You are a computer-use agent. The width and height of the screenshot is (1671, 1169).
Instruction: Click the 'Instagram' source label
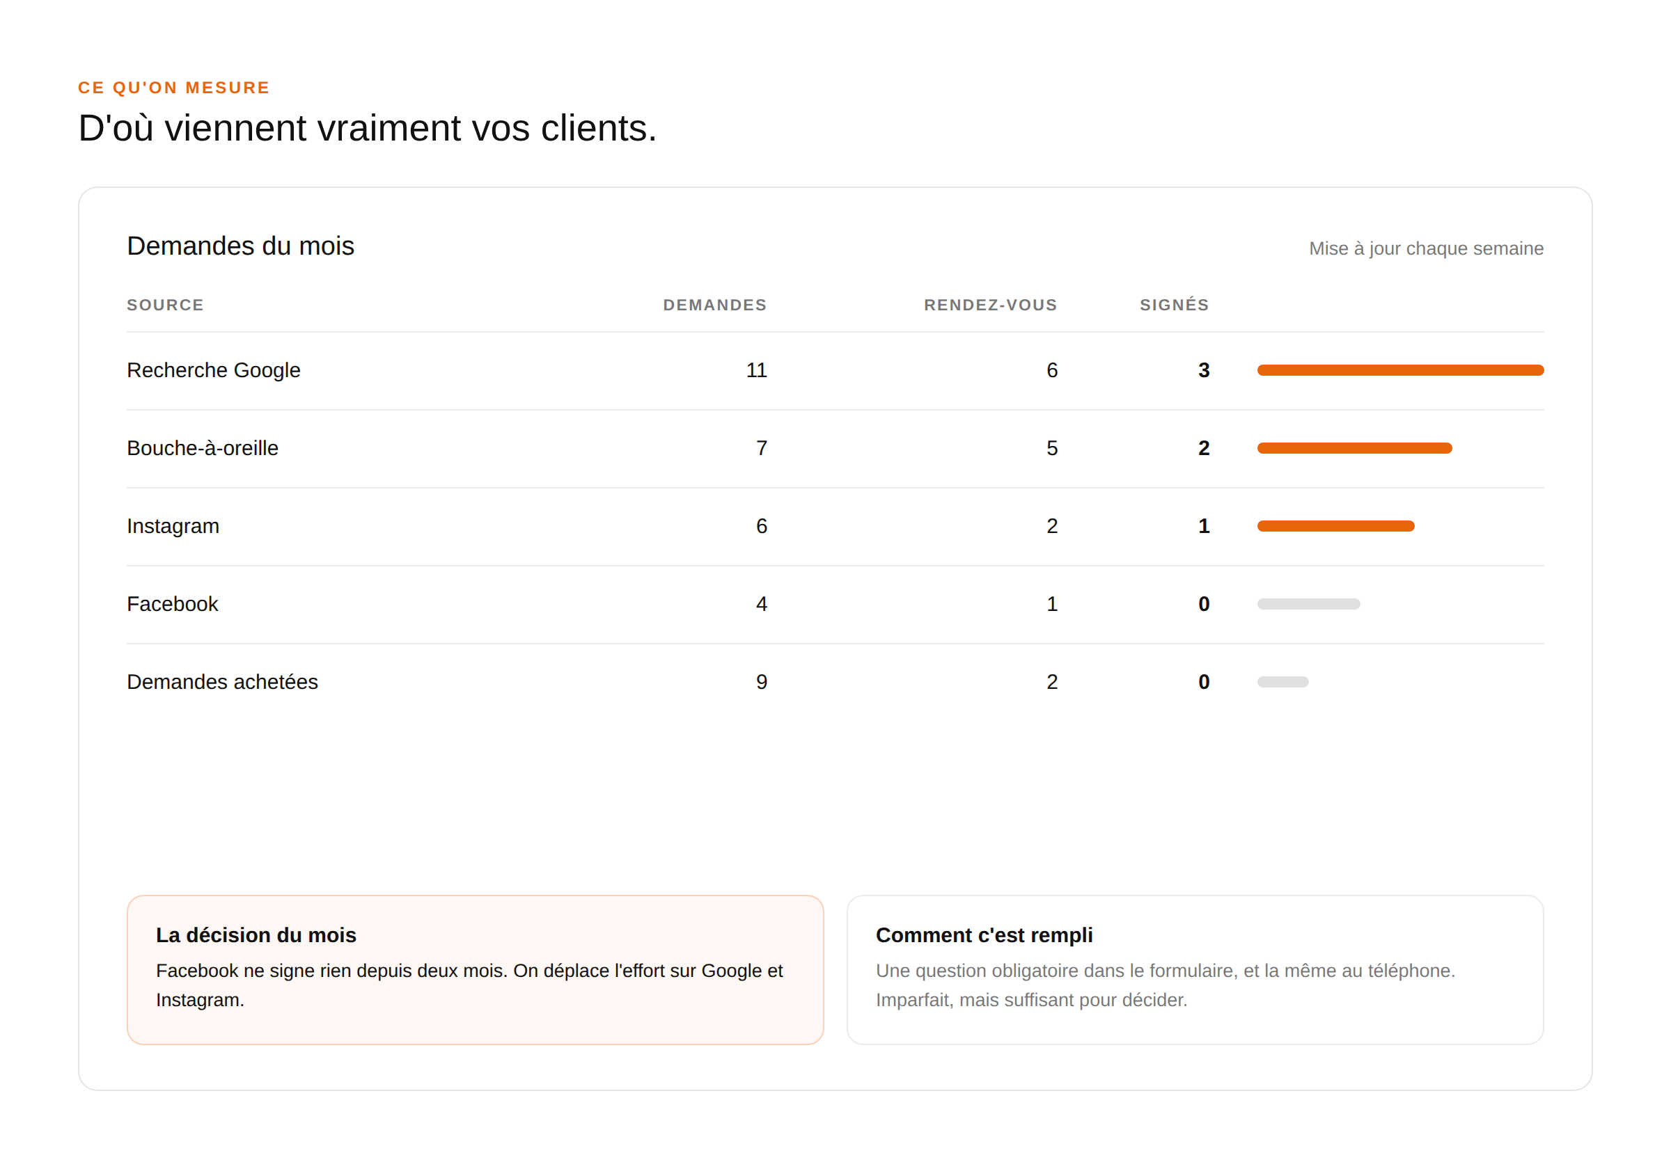(x=173, y=526)
